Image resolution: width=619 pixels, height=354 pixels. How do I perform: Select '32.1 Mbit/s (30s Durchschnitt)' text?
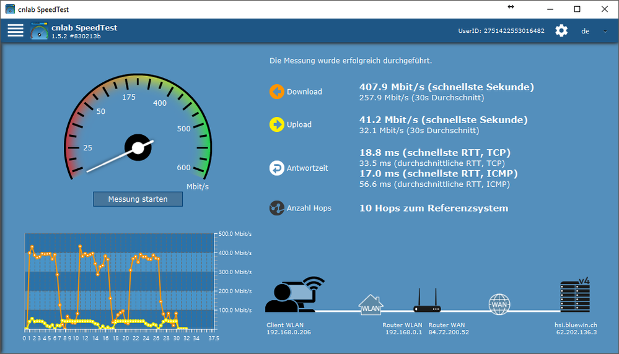(419, 131)
